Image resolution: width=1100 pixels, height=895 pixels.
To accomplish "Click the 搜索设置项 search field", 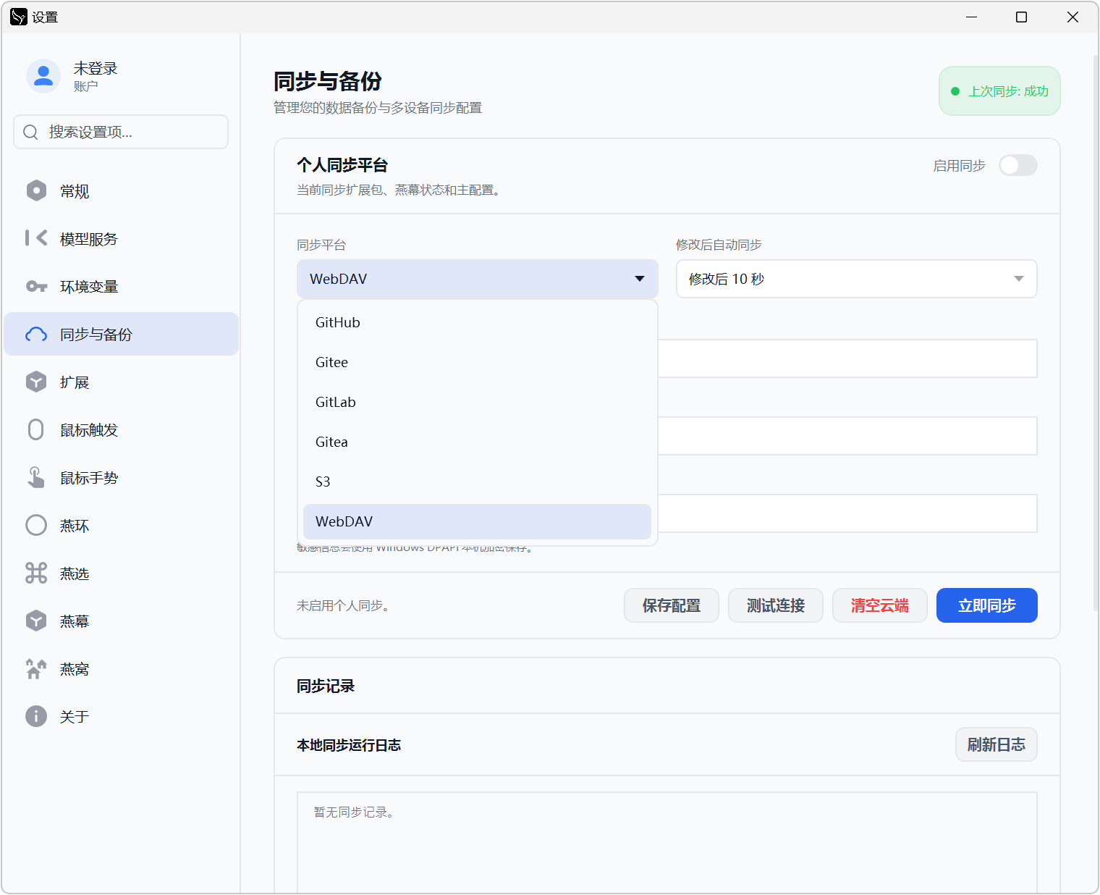I will pyautogui.click(x=121, y=132).
